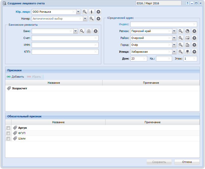Image resolution: width=205 pixels, height=169 pixels.
Task: Click Примечание header in the Признаки table
Action: (151, 83)
